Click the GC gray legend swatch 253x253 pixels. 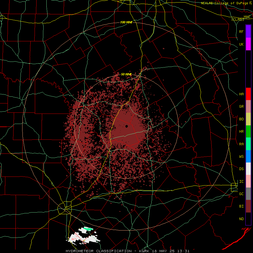tap(248, 194)
